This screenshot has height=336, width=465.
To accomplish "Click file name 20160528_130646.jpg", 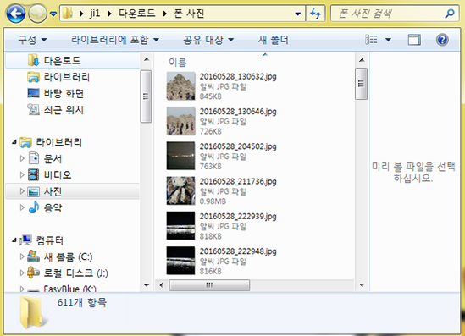I will click(238, 112).
